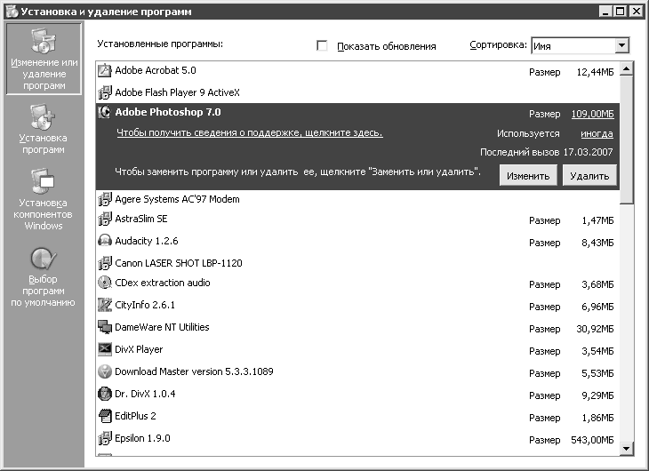Select the Adobe Acrobat 5.0 icon

(x=105, y=70)
